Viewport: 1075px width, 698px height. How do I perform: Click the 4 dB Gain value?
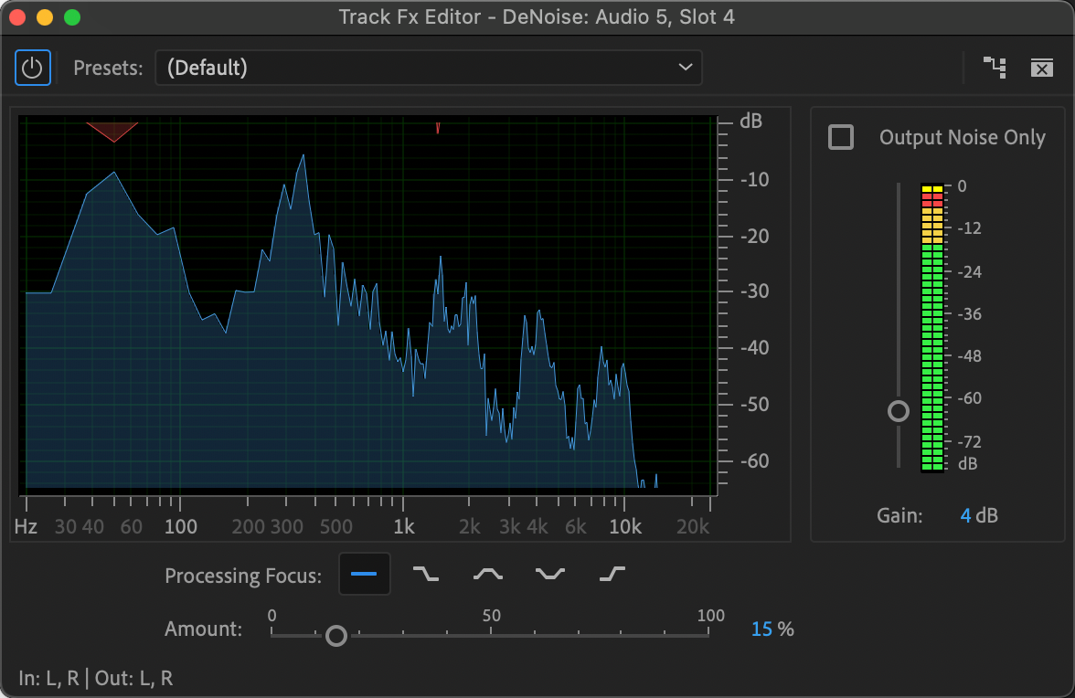(x=978, y=515)
